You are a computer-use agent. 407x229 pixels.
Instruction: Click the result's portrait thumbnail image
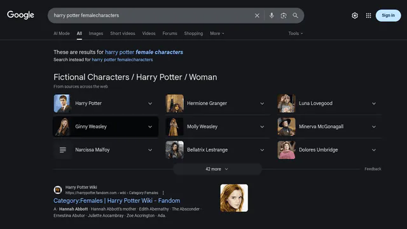click(x=234, y=198)
